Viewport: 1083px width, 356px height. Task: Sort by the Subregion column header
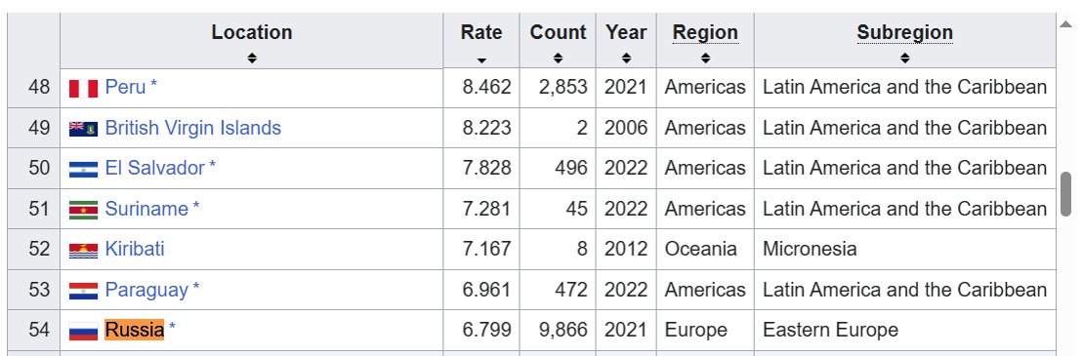(x=905, y=32)
